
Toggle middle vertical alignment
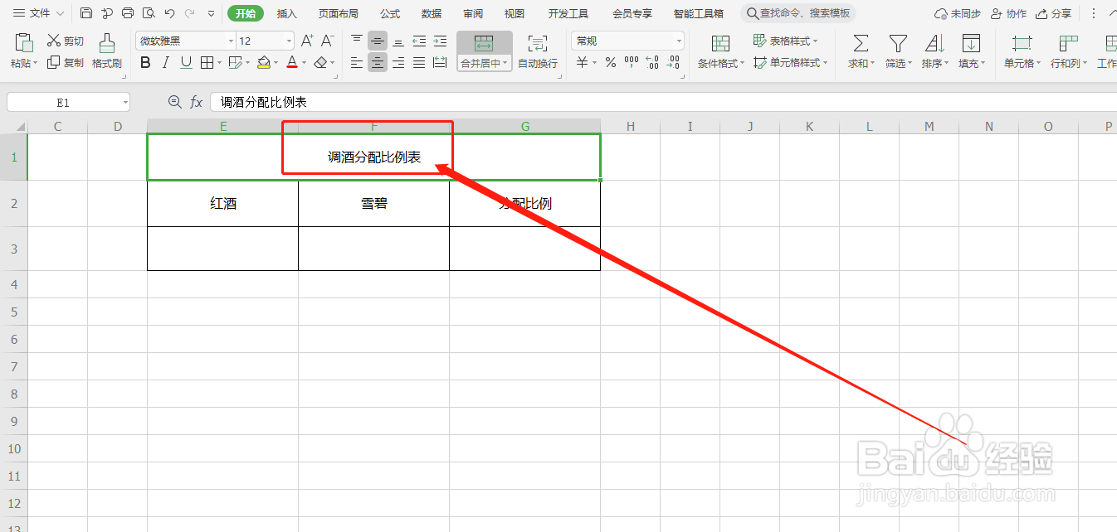pyautogui.click(x=378, y=41)
